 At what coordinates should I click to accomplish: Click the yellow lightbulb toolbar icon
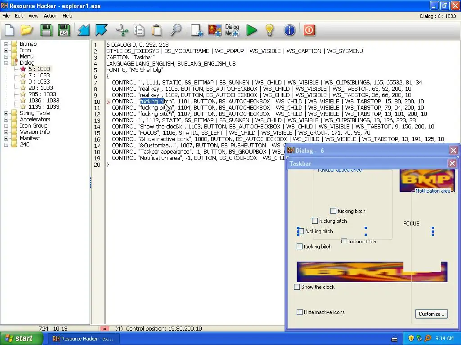coord(269,30)
